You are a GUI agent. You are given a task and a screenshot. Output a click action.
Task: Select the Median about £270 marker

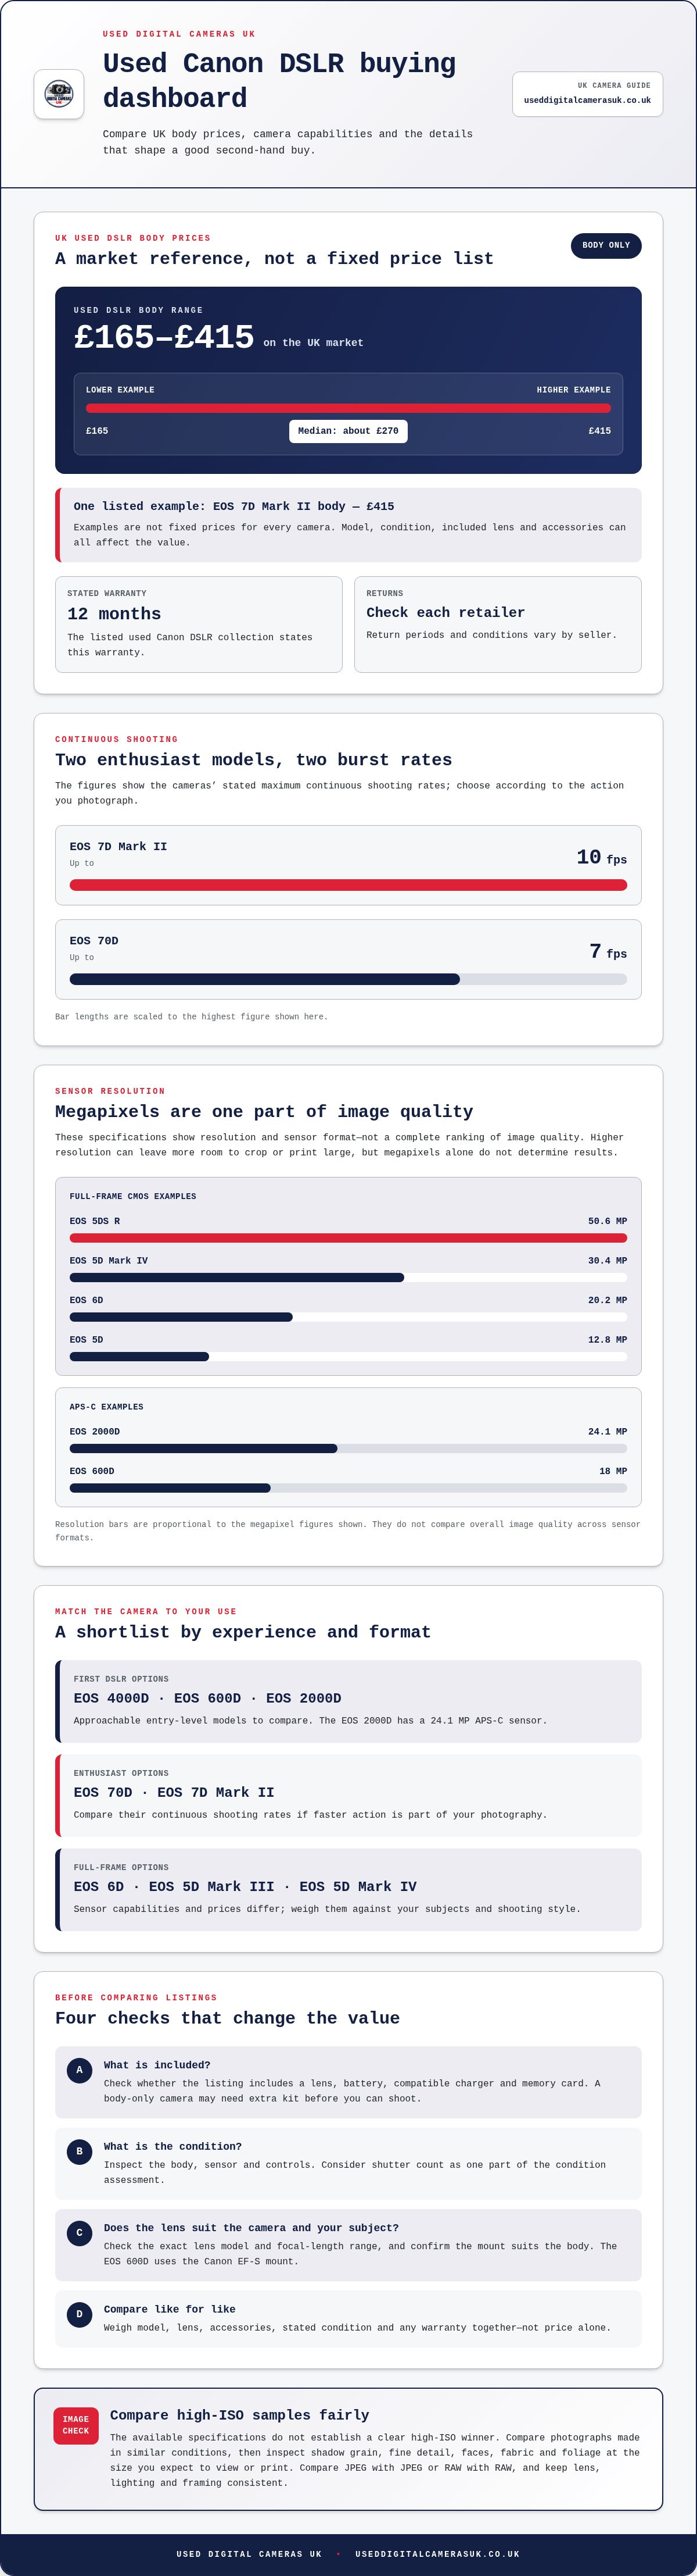(x=348, y=431)
